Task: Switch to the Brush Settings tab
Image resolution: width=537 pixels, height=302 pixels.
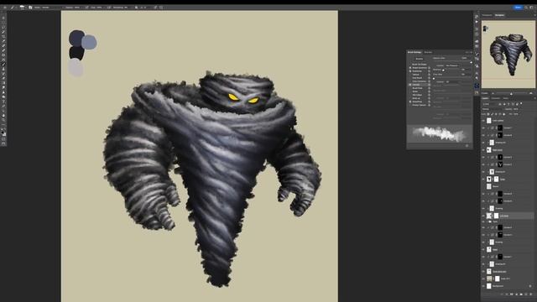Action: [414, 52]
